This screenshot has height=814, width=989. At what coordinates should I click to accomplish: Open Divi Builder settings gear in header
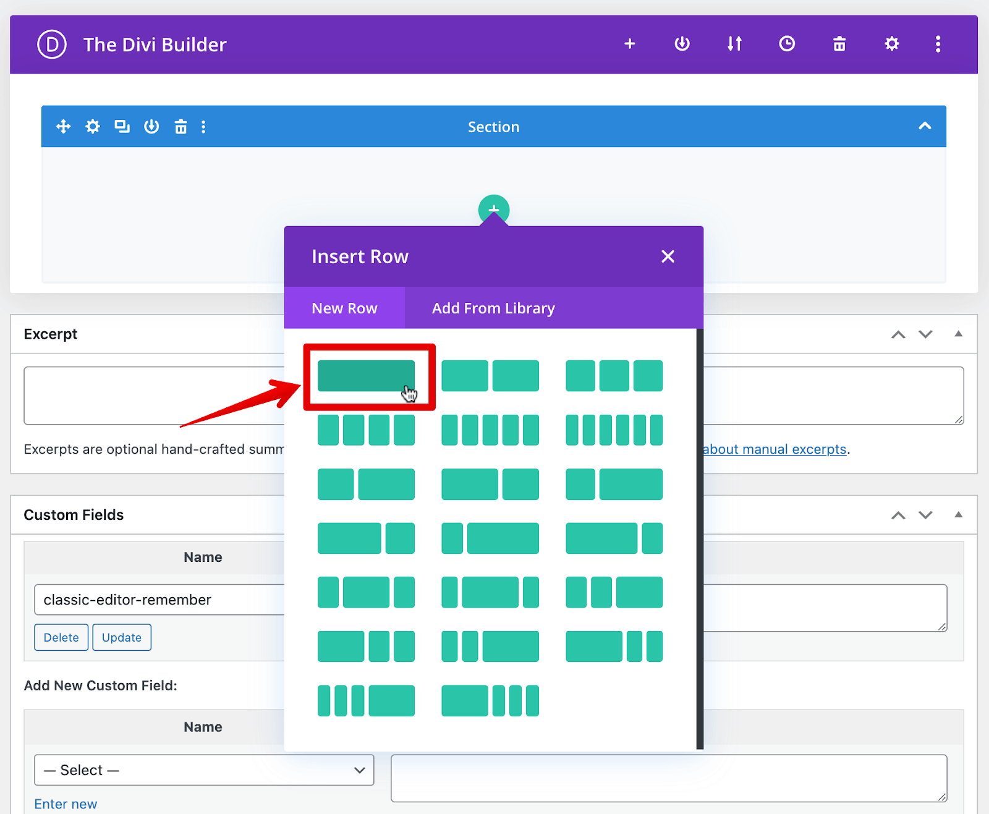point(891,44)
